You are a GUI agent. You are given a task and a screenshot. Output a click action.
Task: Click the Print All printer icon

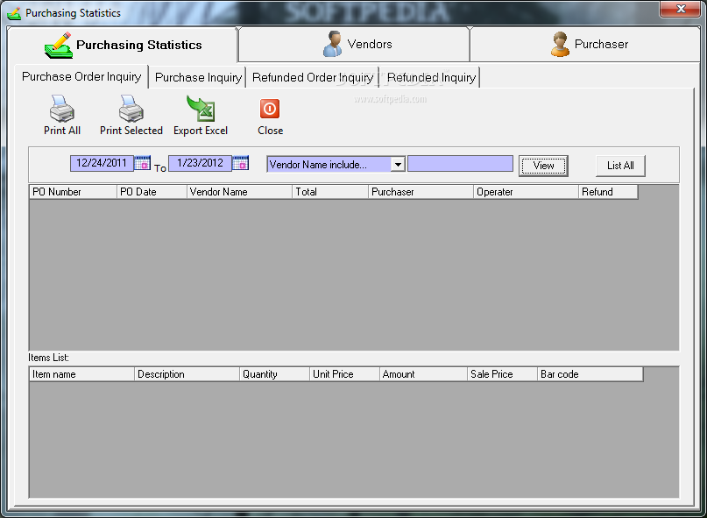point(62,109)
